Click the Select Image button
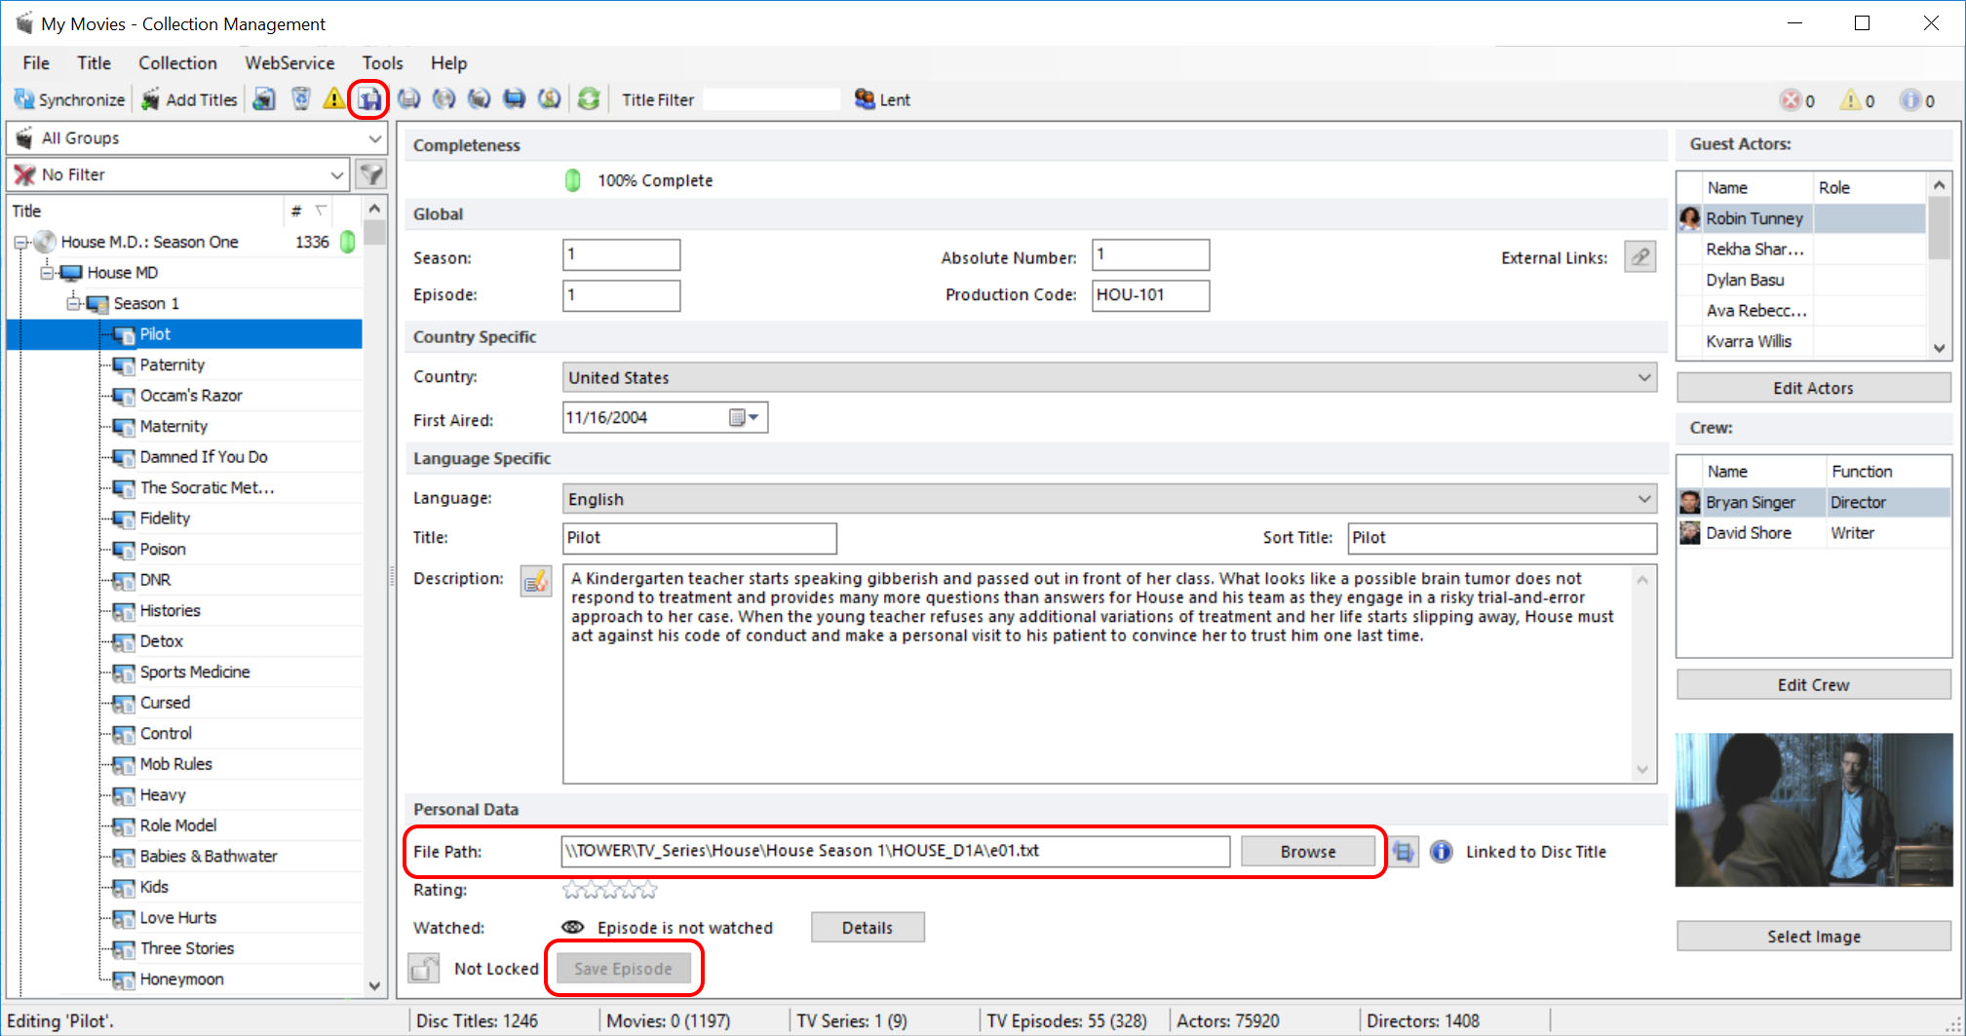The width and height of the screenshot is (1966, 1036). tap(1813, 937)
